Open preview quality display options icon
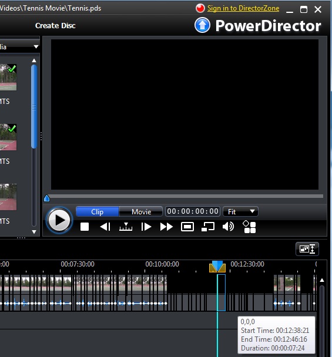The height and width of the screenshot is (357, 332). click(x=249, y=227)
